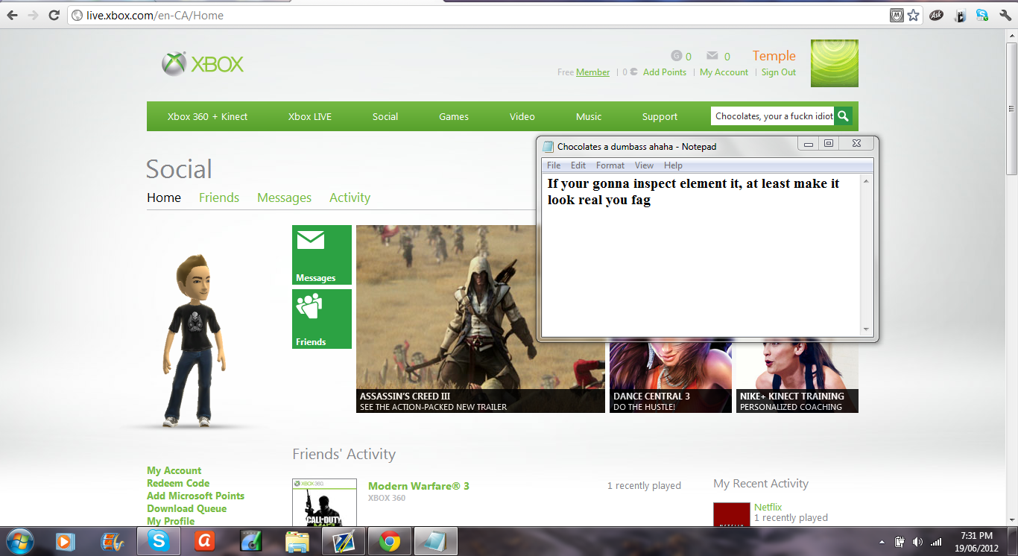1018x556 pixels.
Task: Click the magnifier search button on Xbox site
Action: click(843, 116)
